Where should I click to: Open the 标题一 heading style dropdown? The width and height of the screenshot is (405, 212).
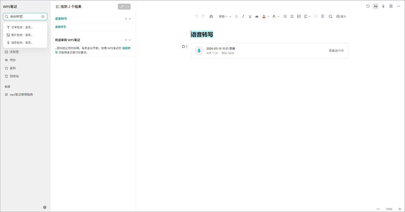point(225,16)
